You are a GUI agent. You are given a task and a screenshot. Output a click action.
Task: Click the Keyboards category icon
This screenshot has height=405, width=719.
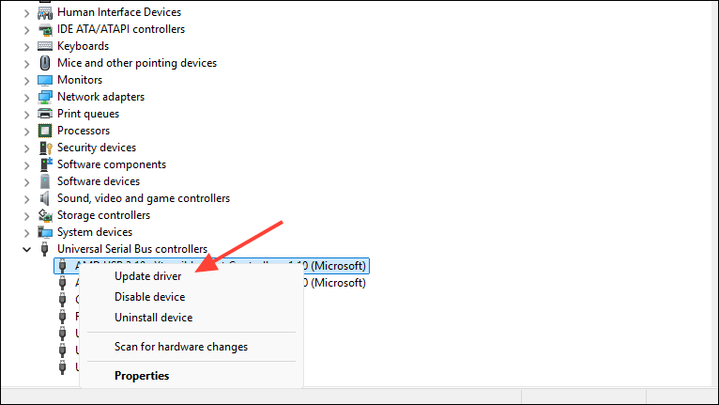click(45, 46)
